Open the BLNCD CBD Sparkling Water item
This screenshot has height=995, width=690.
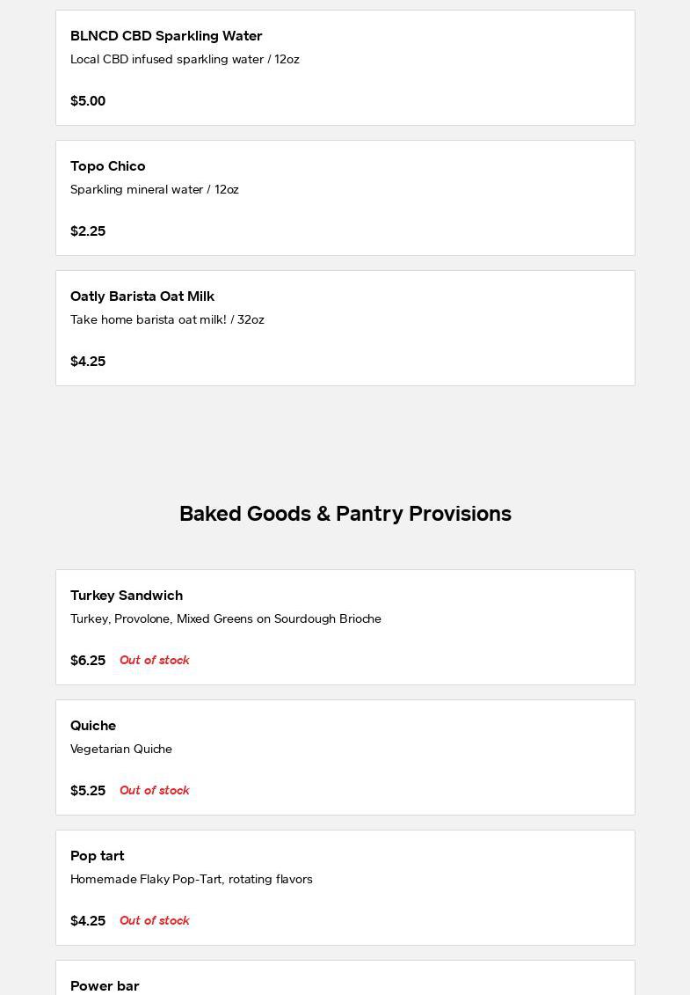click(x=166, y=36)
